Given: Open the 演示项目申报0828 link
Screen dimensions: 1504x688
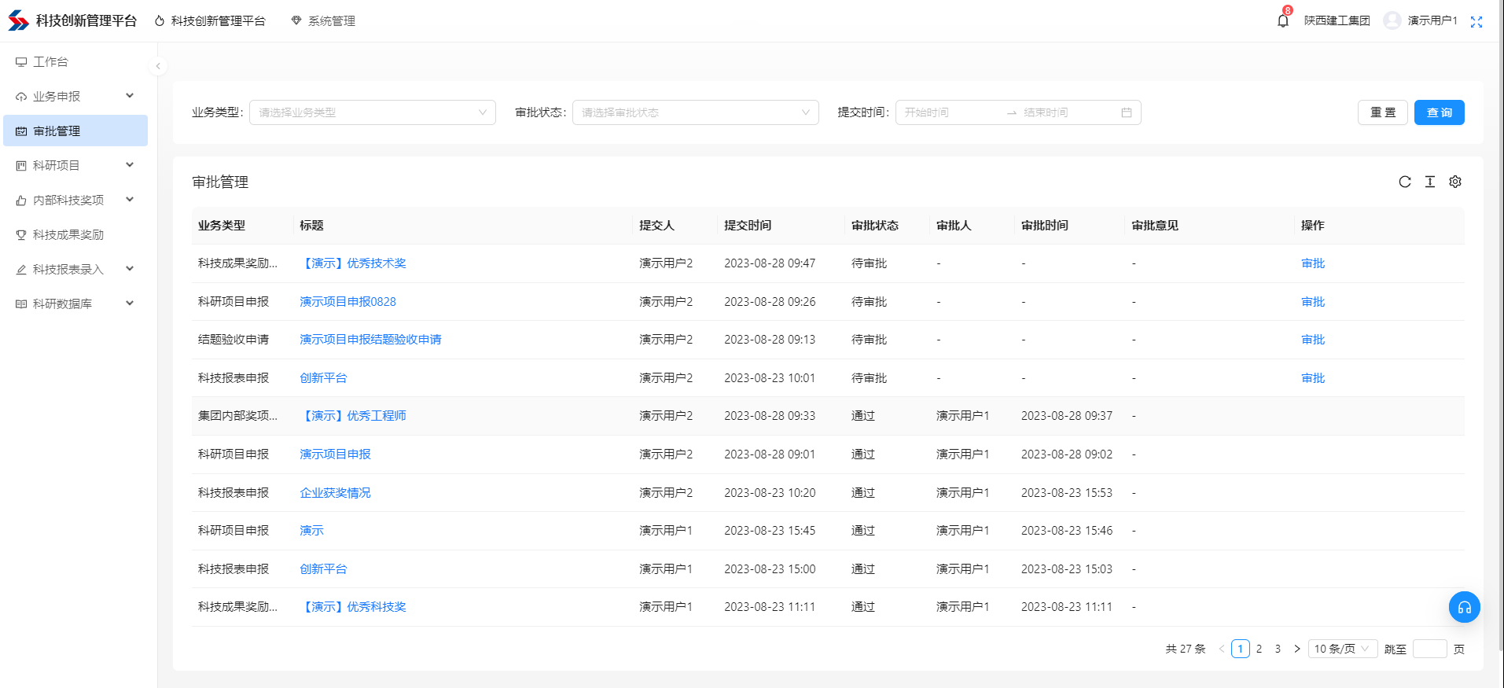Looking at the screenshot, I should coord(348,302).
